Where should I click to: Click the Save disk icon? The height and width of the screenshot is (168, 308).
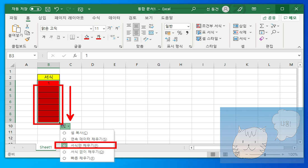[48, 9]
